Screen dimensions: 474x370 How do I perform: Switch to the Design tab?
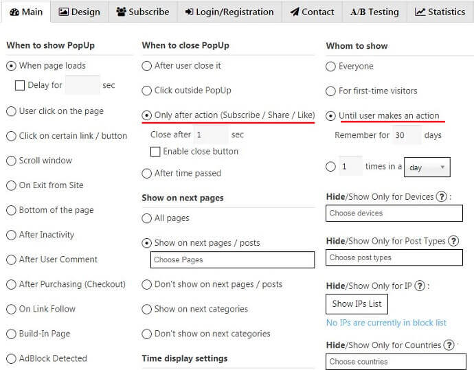tap(79, 12)
